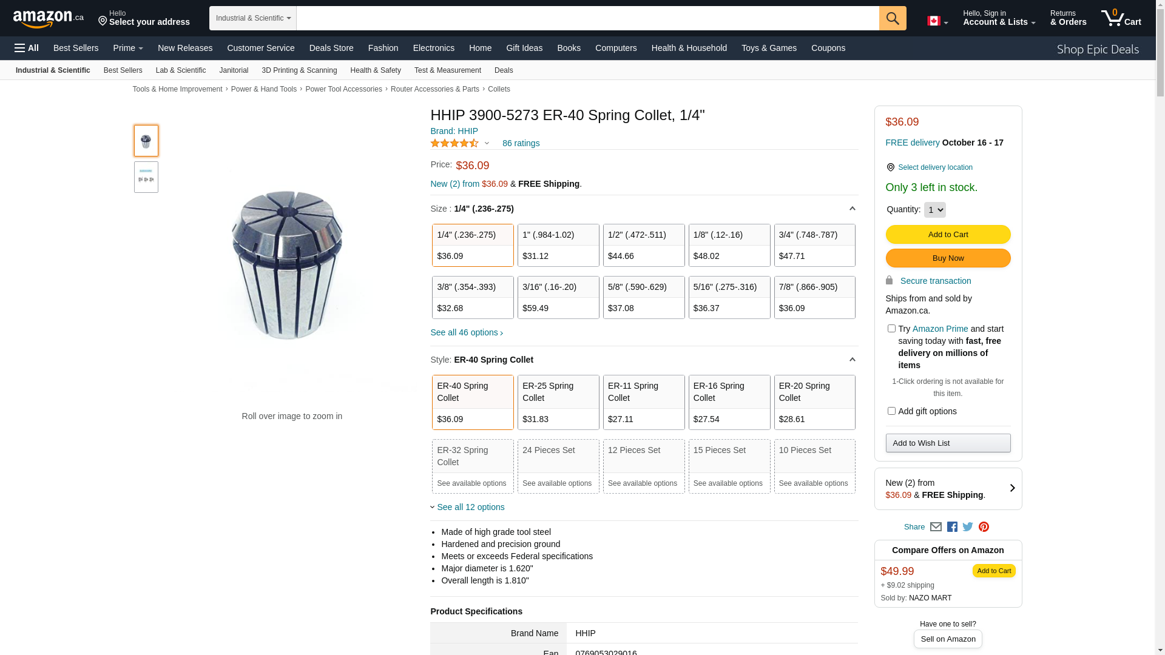Viewport: 1165px width, 655px height.
Task: Open the See all 46 options link
Action: point(466,332)
